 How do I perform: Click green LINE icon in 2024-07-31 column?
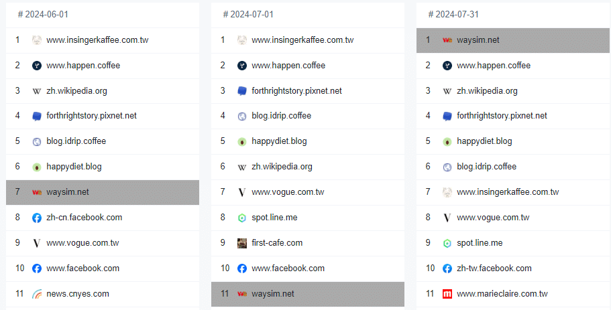click(x=447, y=243)
